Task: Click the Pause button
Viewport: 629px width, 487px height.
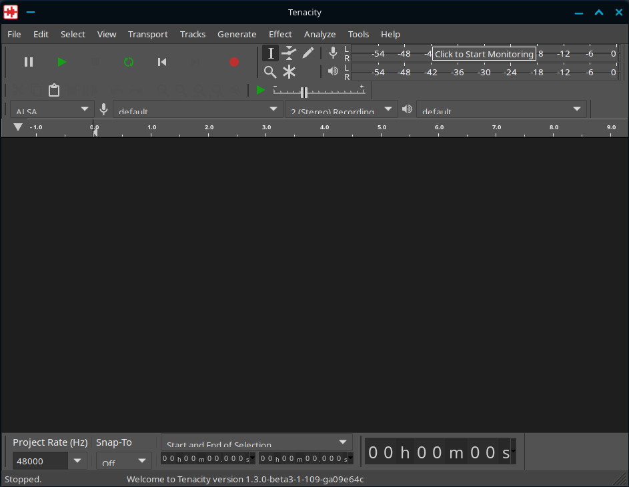Action: point(29,62)
